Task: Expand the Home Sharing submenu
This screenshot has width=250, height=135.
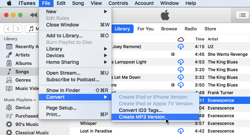Action: [x=105, y=62]
